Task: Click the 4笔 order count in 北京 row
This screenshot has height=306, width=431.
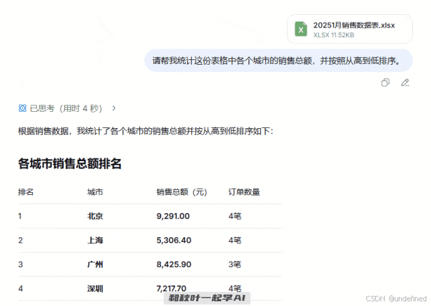Action: click(235, 216)
